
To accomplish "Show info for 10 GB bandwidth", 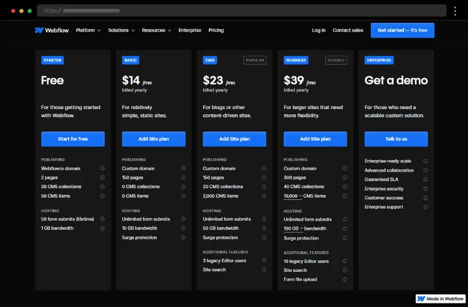I will (x=183, y=228).
